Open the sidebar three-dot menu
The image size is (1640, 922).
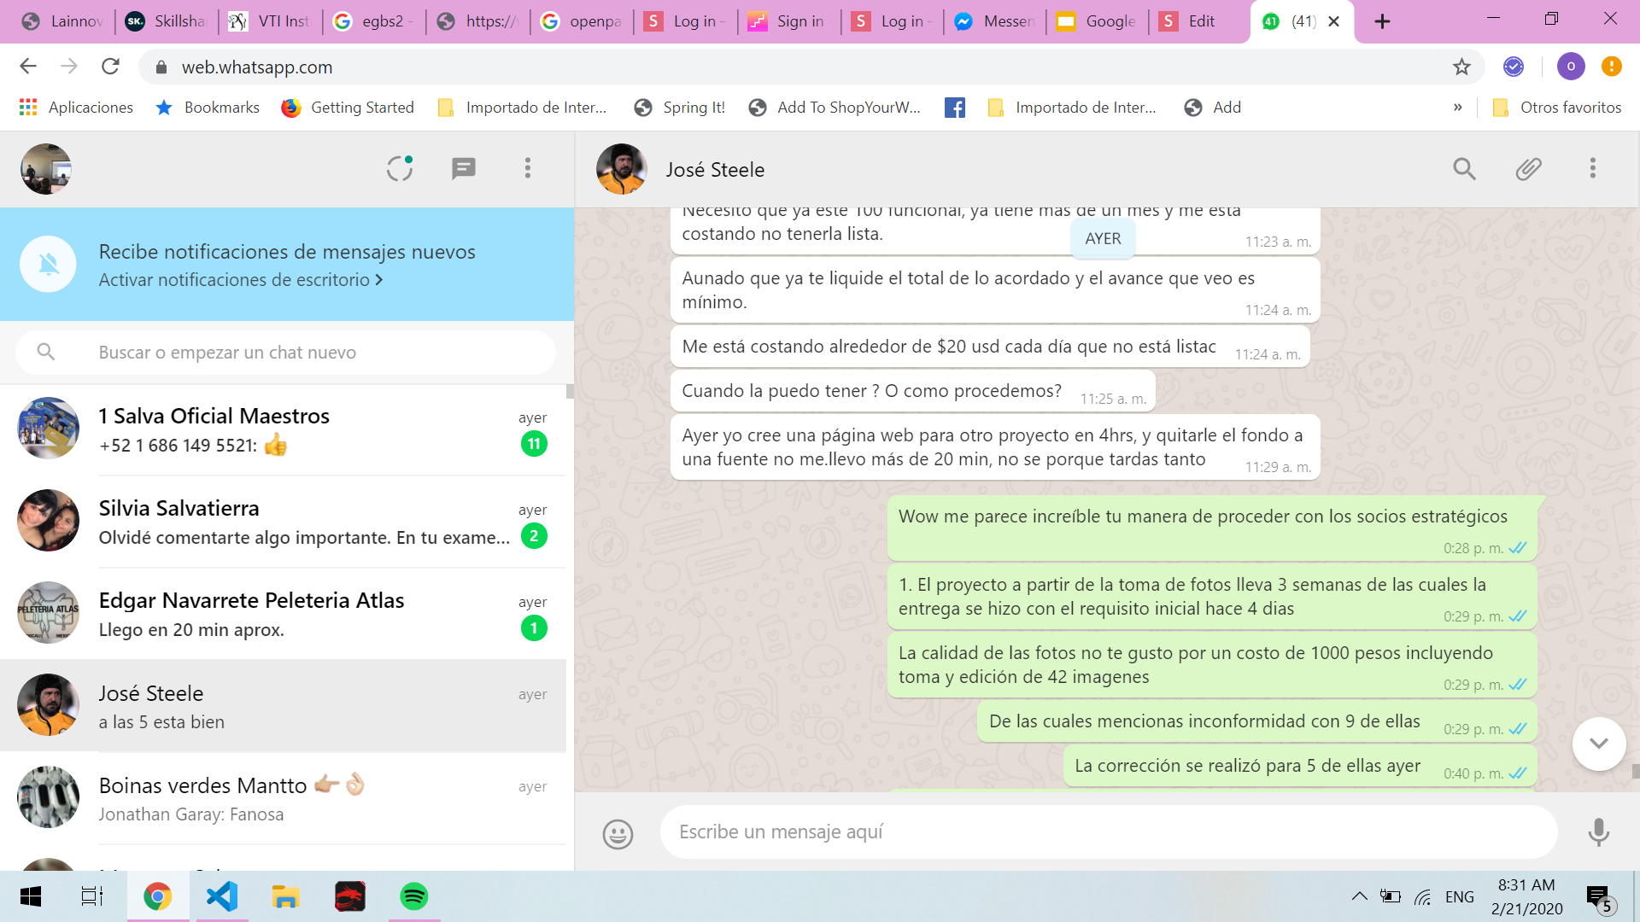tap(527, 168)
